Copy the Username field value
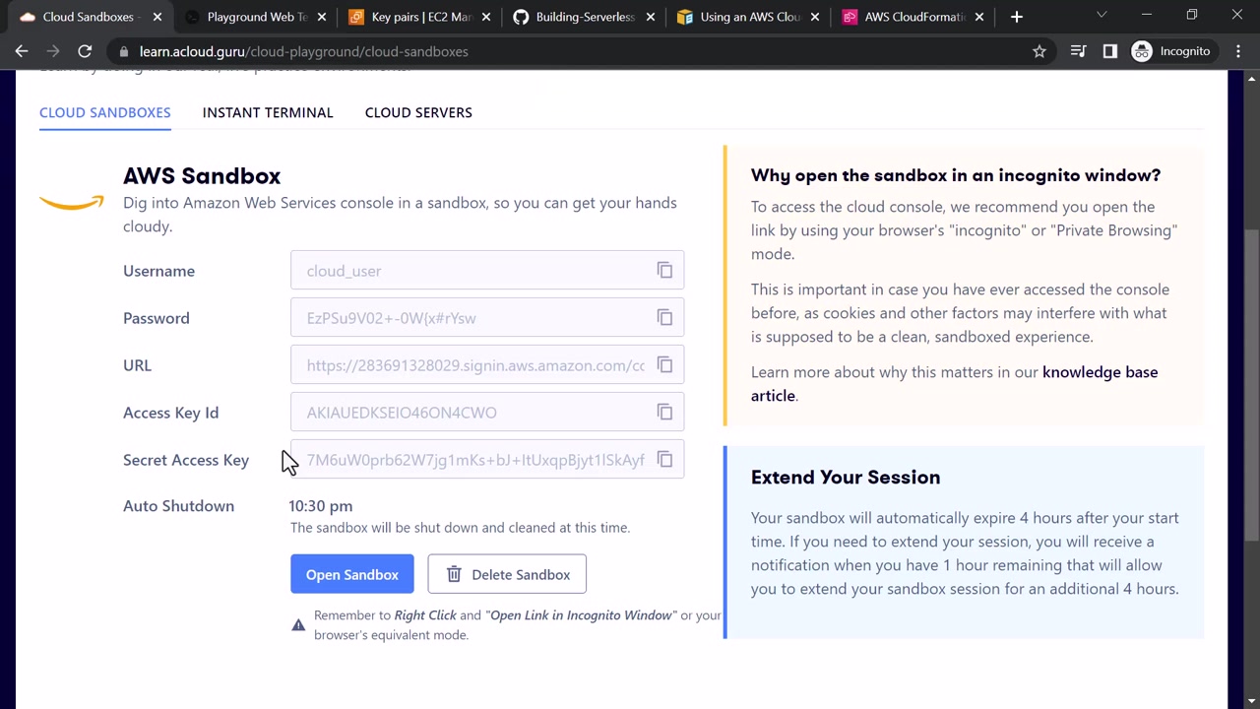The image size is (1260, 709). pyautogui.click(x=664, y=271)
